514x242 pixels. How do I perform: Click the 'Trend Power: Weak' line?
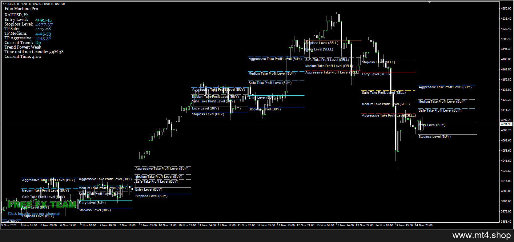(x=23, y=47)
